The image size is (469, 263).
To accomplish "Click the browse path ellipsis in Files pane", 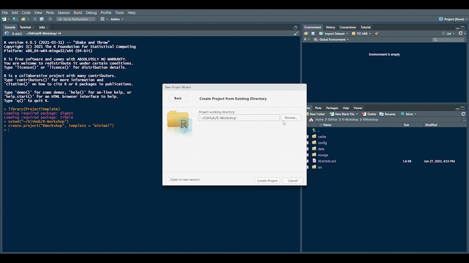I will [x=464, y=120].
